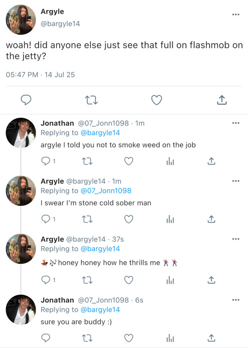248x348 pixels.
Task: Open @bargyle14 mention in Jonathan's first reply
Action: [100, 133]
